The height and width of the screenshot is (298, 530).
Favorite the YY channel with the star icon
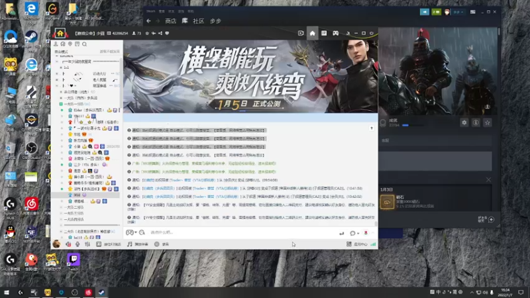coord(147,33)
